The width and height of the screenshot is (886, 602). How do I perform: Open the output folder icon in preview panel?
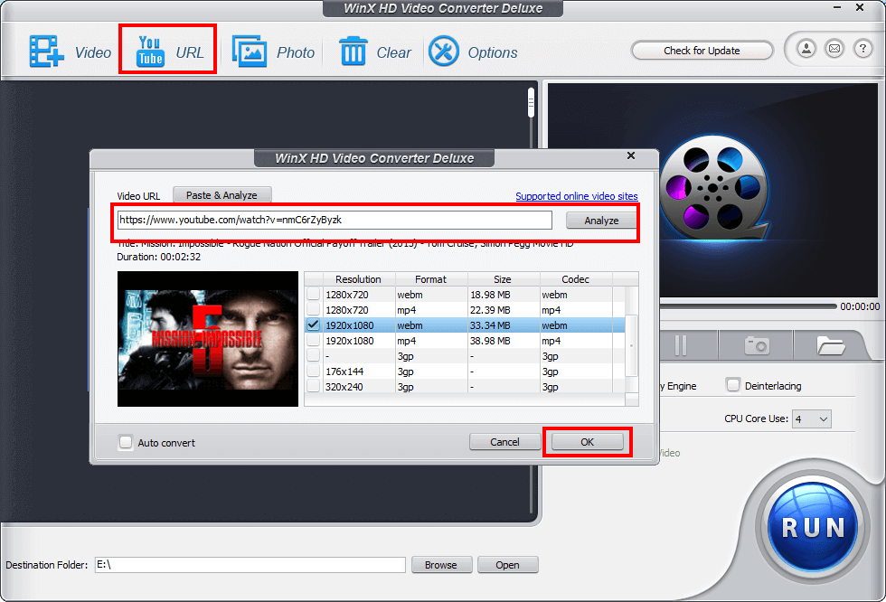click(x=830, y=345)
